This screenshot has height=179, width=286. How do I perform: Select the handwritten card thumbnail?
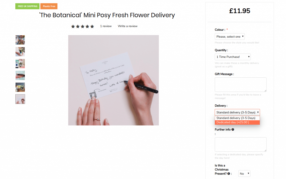pos(20,99)
